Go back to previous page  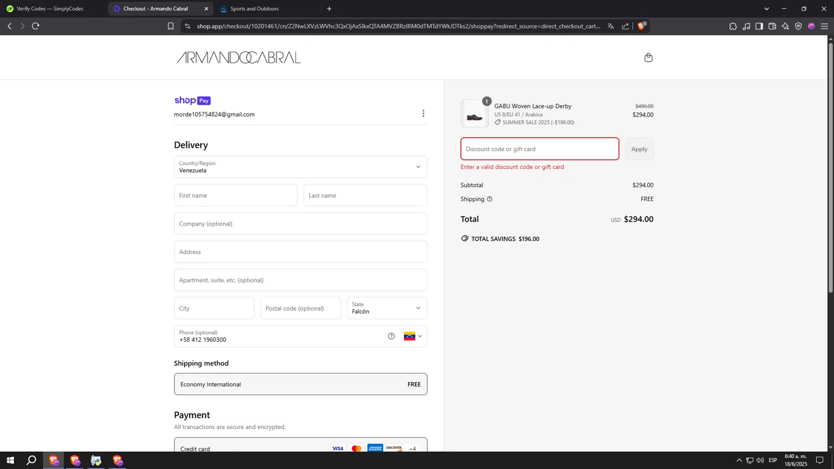pos(9,26)
